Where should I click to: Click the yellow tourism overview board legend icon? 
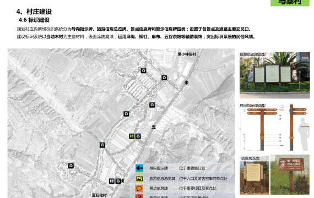tap(139, 178)
